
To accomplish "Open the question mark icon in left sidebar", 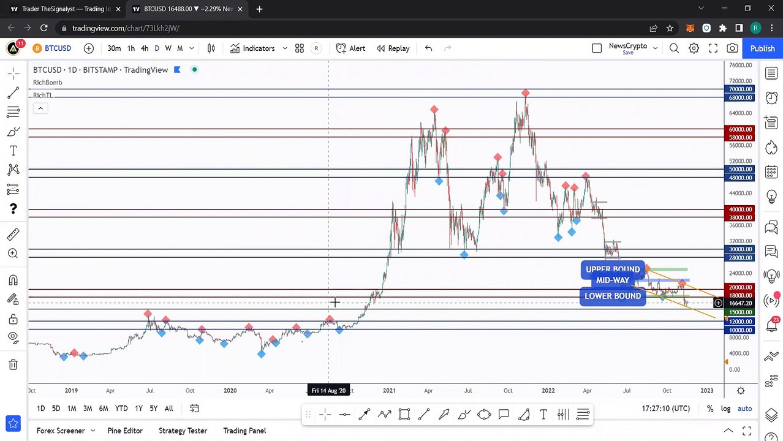I will (x=13, y=209).
